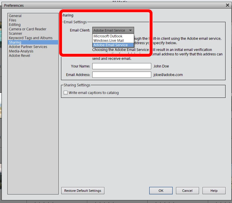Image resolution: width=232 pixels, height=203 pixels.
Task: Open Adobe Partner Services preferences
Action: (28, 47)
